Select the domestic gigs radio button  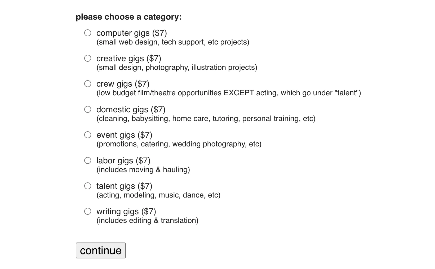88,109
